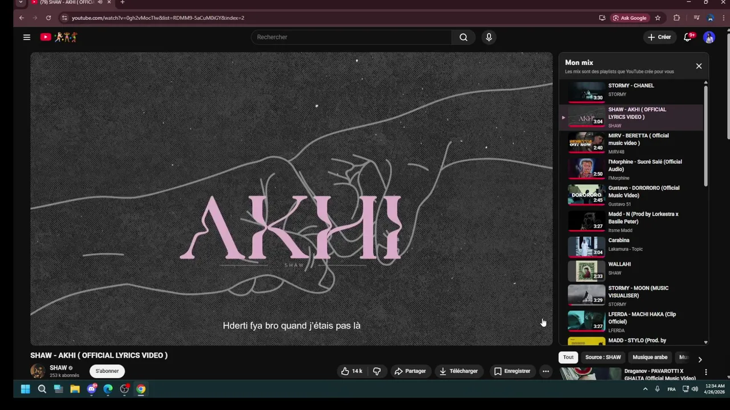730x410 pixels.
Task: Open options for Draganov PAVAROTTI video
Action: (x=705, y=372)
